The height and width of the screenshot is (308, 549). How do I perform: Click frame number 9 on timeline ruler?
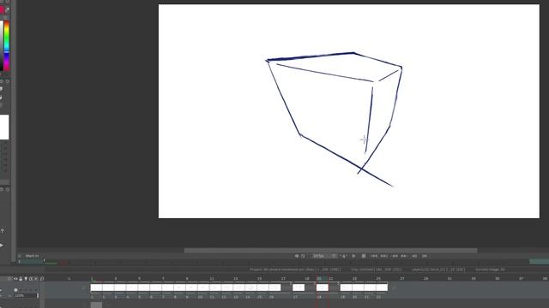tap(187, 279)
